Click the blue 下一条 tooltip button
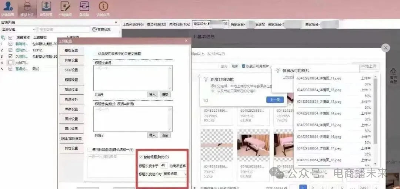Viewport: 400px width, 189px height. (275, 100)
